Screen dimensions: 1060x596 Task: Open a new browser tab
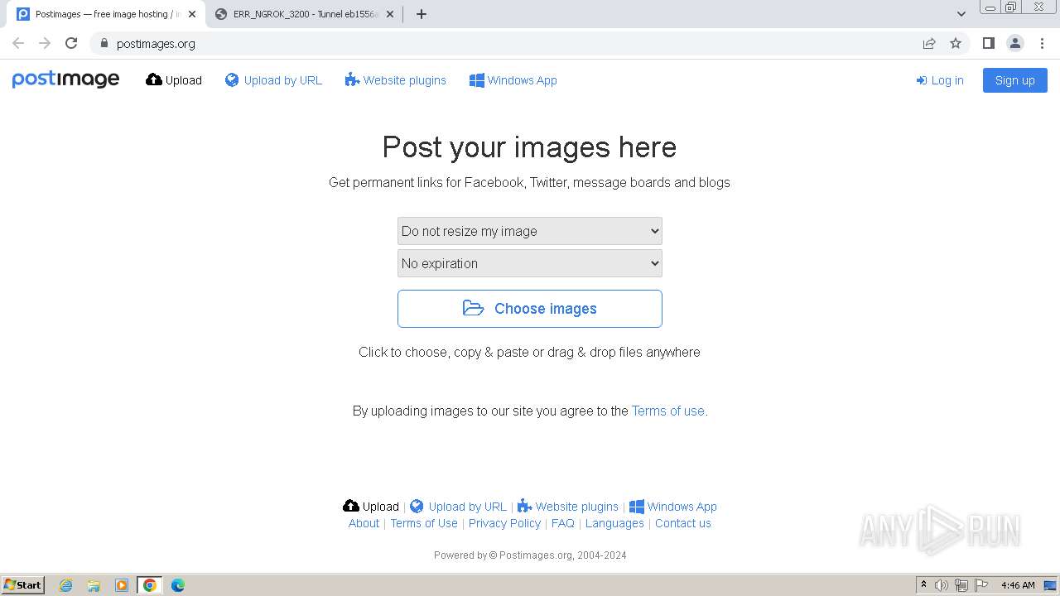(422, 14)
